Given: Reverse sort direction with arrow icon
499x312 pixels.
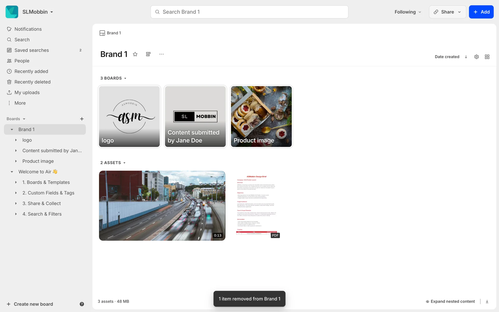Looking at the screenshot, I should click(x=466, y=57).
